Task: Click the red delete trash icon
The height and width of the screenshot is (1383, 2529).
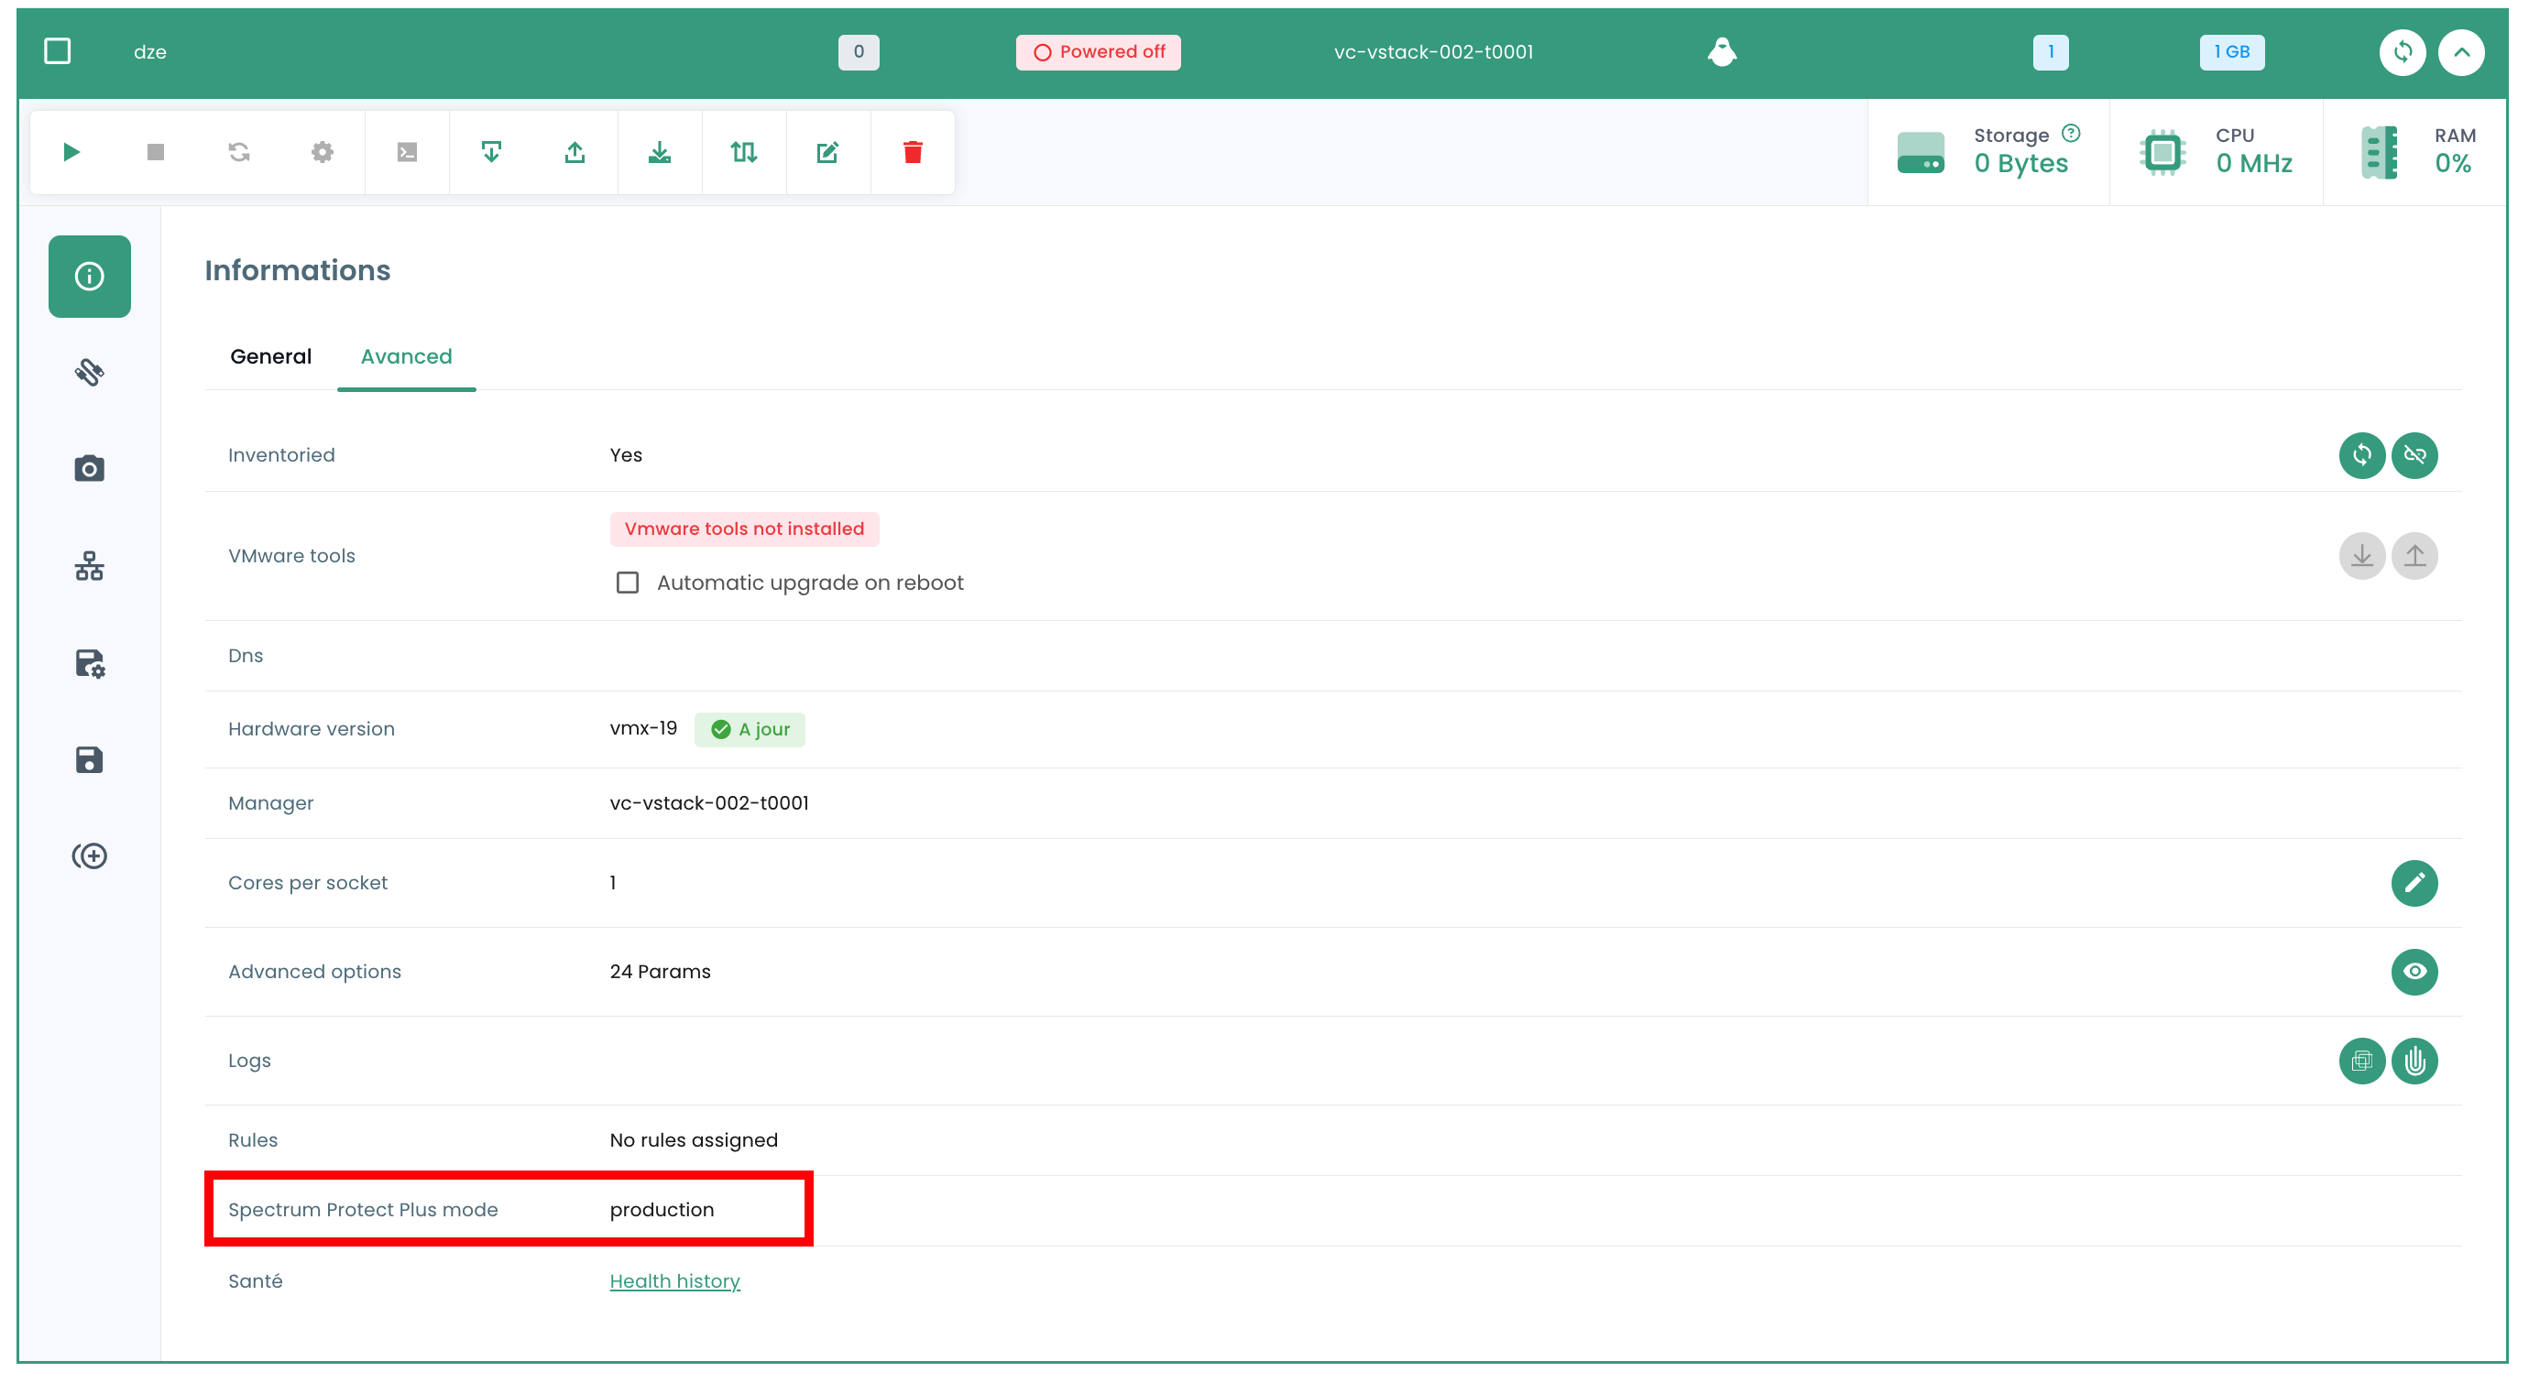Action: pyautogui.click(x=912, y=152)
